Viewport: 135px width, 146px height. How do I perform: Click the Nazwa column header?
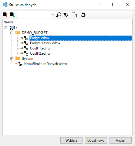coord(8,22)
